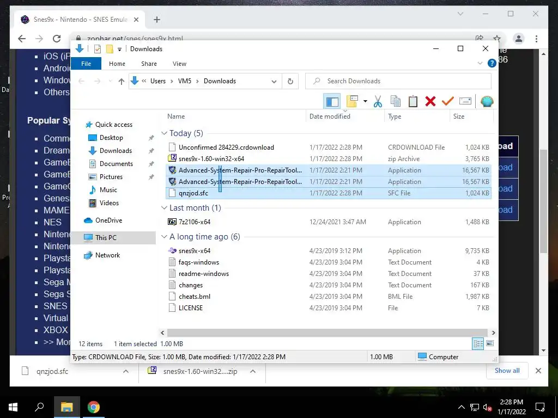Viewport: 558px width, 418px height.
Task: Click the web page vertical scrollbar
Action: click(543, 201)
